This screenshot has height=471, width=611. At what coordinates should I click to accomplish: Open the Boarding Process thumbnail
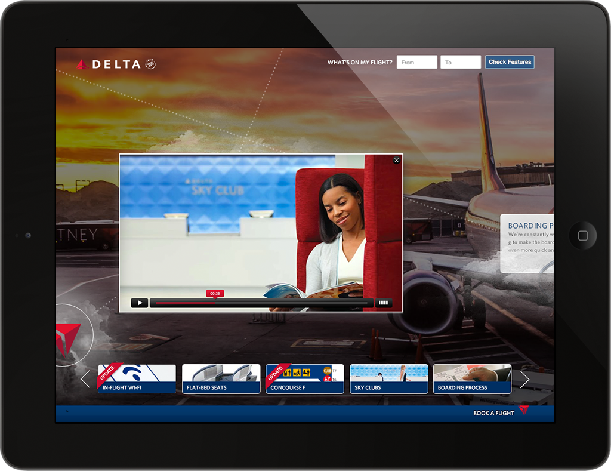pyautogui.click(x=473, y=378)
